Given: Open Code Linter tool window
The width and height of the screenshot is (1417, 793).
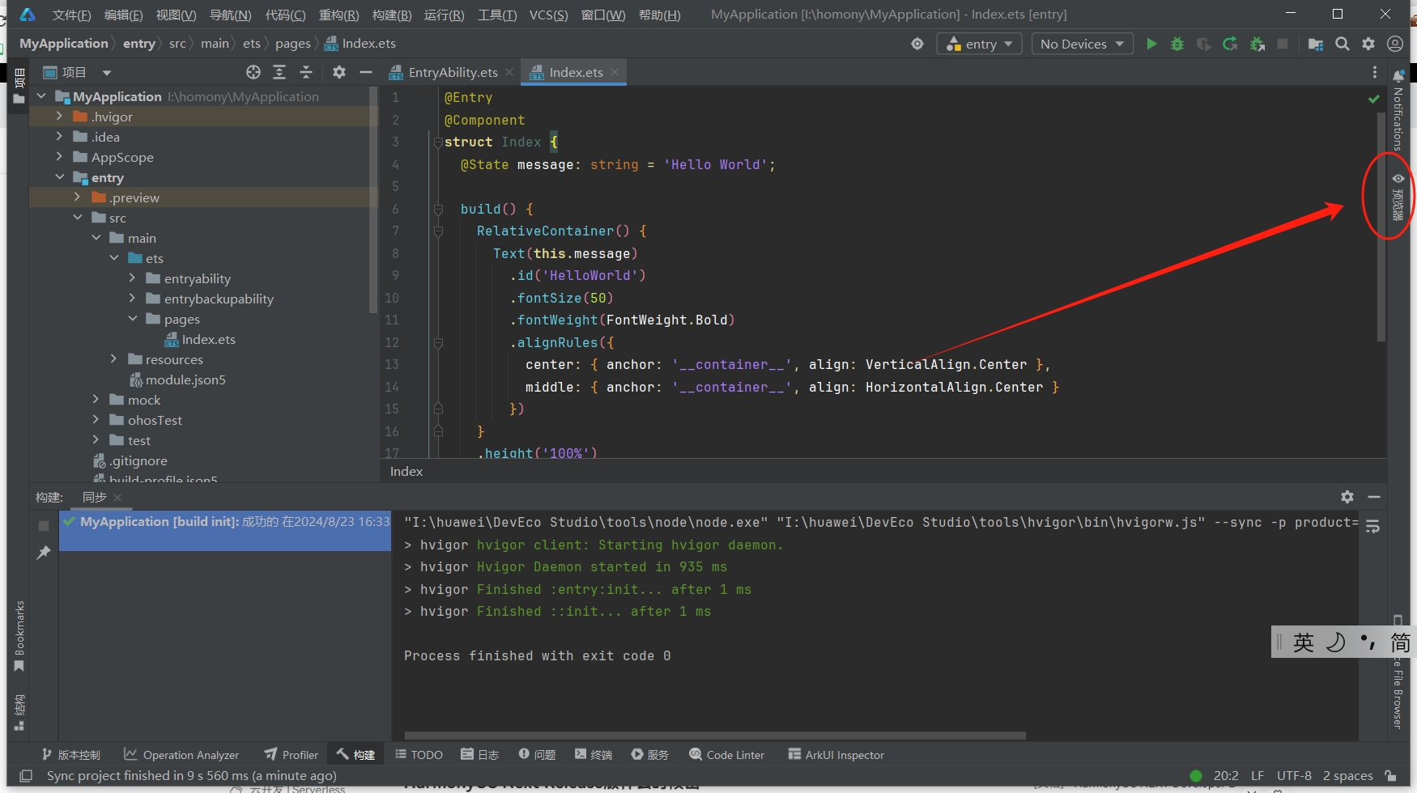Looking at the screenshot, I should [x=726, y=755].
